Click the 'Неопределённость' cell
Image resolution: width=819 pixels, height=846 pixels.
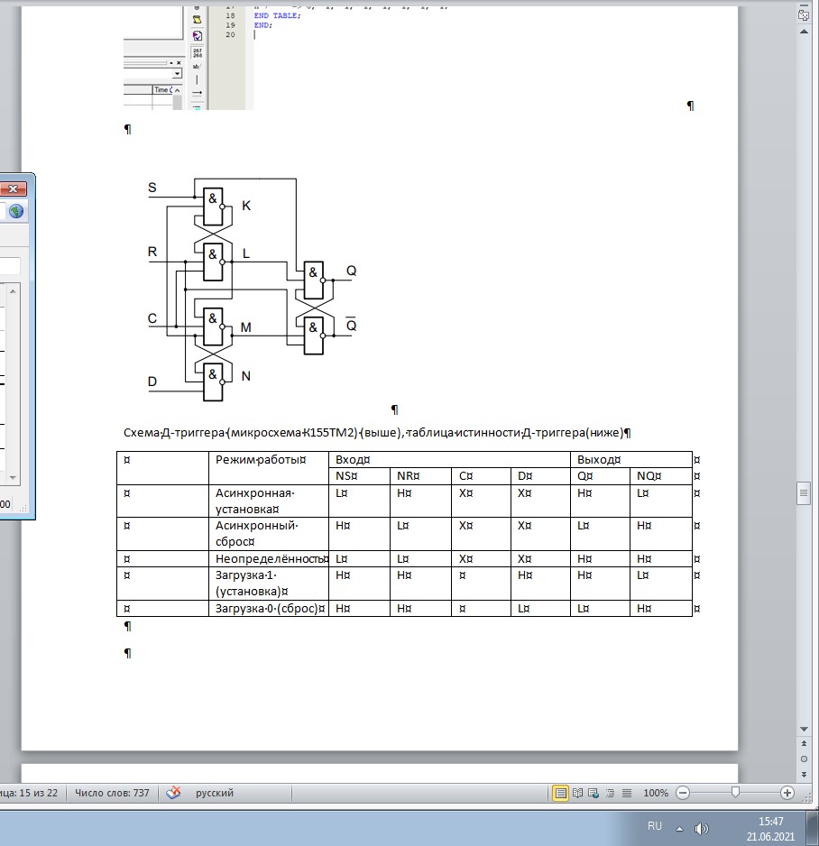click(x=269, y=559)
